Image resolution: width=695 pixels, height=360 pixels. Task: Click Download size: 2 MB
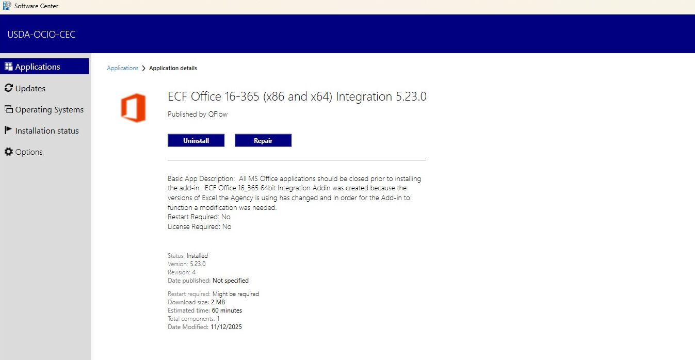click(x=196, y=302)
